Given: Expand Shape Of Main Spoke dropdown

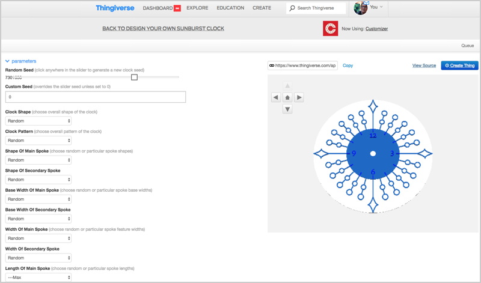Looking at the screenshot, I should 38,160.
